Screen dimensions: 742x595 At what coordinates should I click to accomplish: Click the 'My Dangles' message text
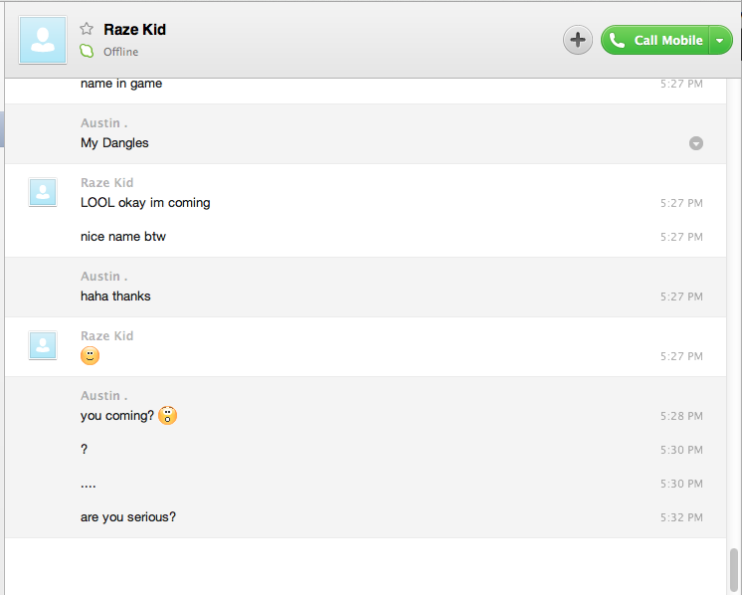coord(114,143)
